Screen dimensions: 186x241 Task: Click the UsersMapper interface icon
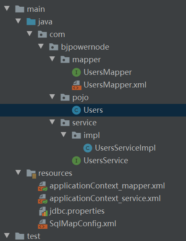click(x=76, y=72)
